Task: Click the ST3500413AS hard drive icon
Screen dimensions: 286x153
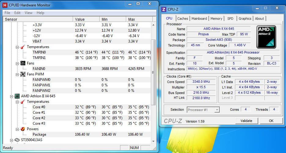Action: pyautogui.click(x=17, y=140)
